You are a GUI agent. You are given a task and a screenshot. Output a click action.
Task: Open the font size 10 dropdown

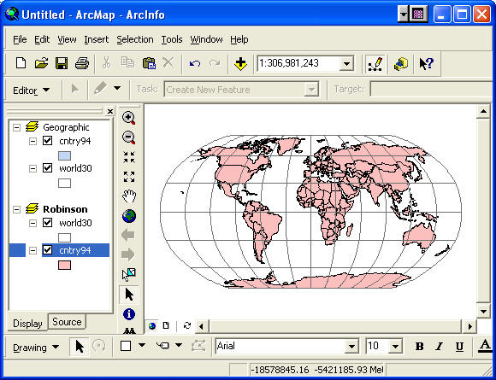tap(395, 347)
